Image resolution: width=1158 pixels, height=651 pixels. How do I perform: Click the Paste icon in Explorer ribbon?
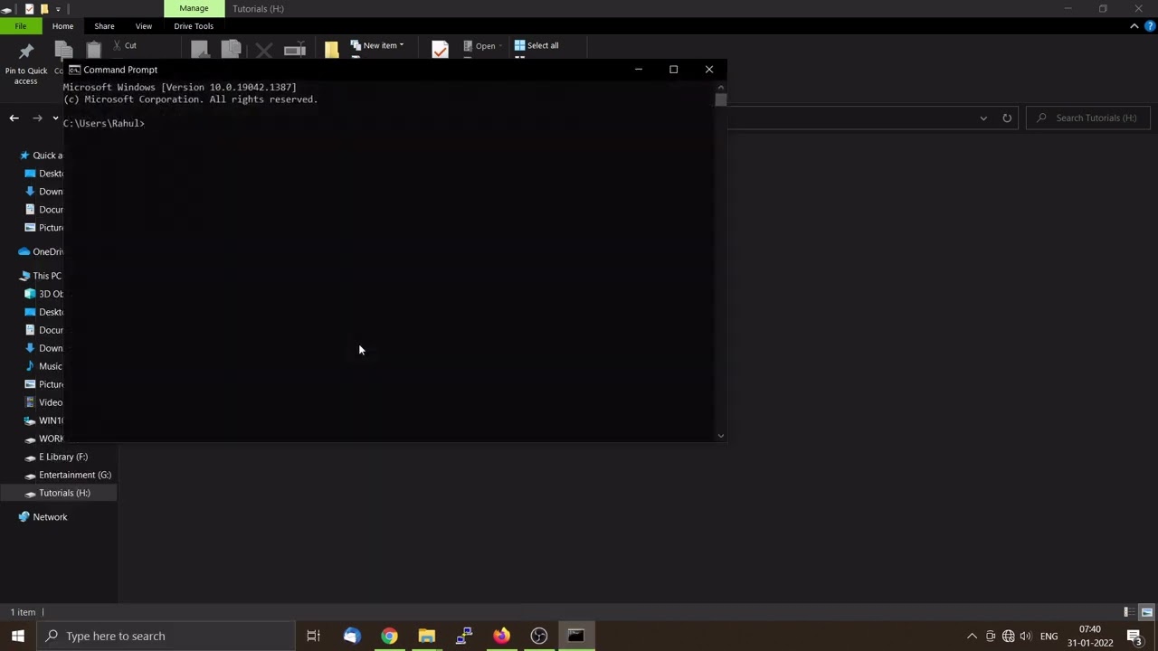click(x=94, y=50)
